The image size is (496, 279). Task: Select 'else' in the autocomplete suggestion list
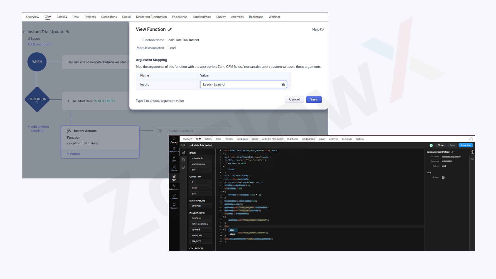[x=232, y=230]
